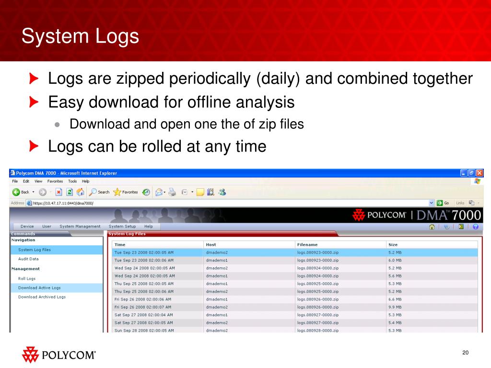Click Download Archived Logs command
This screenshot has width=491, height=368.
pyautogui.click(x=42, y=297)
